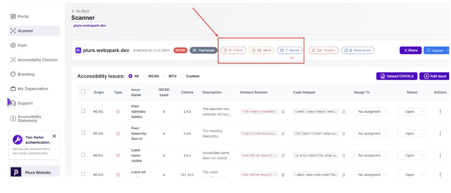451x193 pixels.
Task: Click the pluro.webspark.dev domain tag
Action: [x=90, y=25]
